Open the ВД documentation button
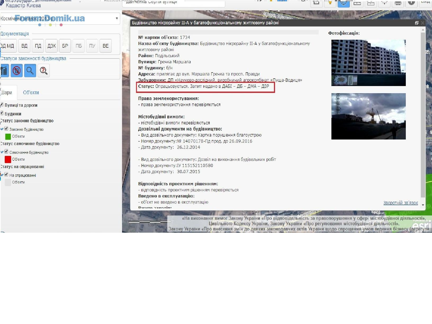This screenshot has width=432, height=324. pos(24,46)
